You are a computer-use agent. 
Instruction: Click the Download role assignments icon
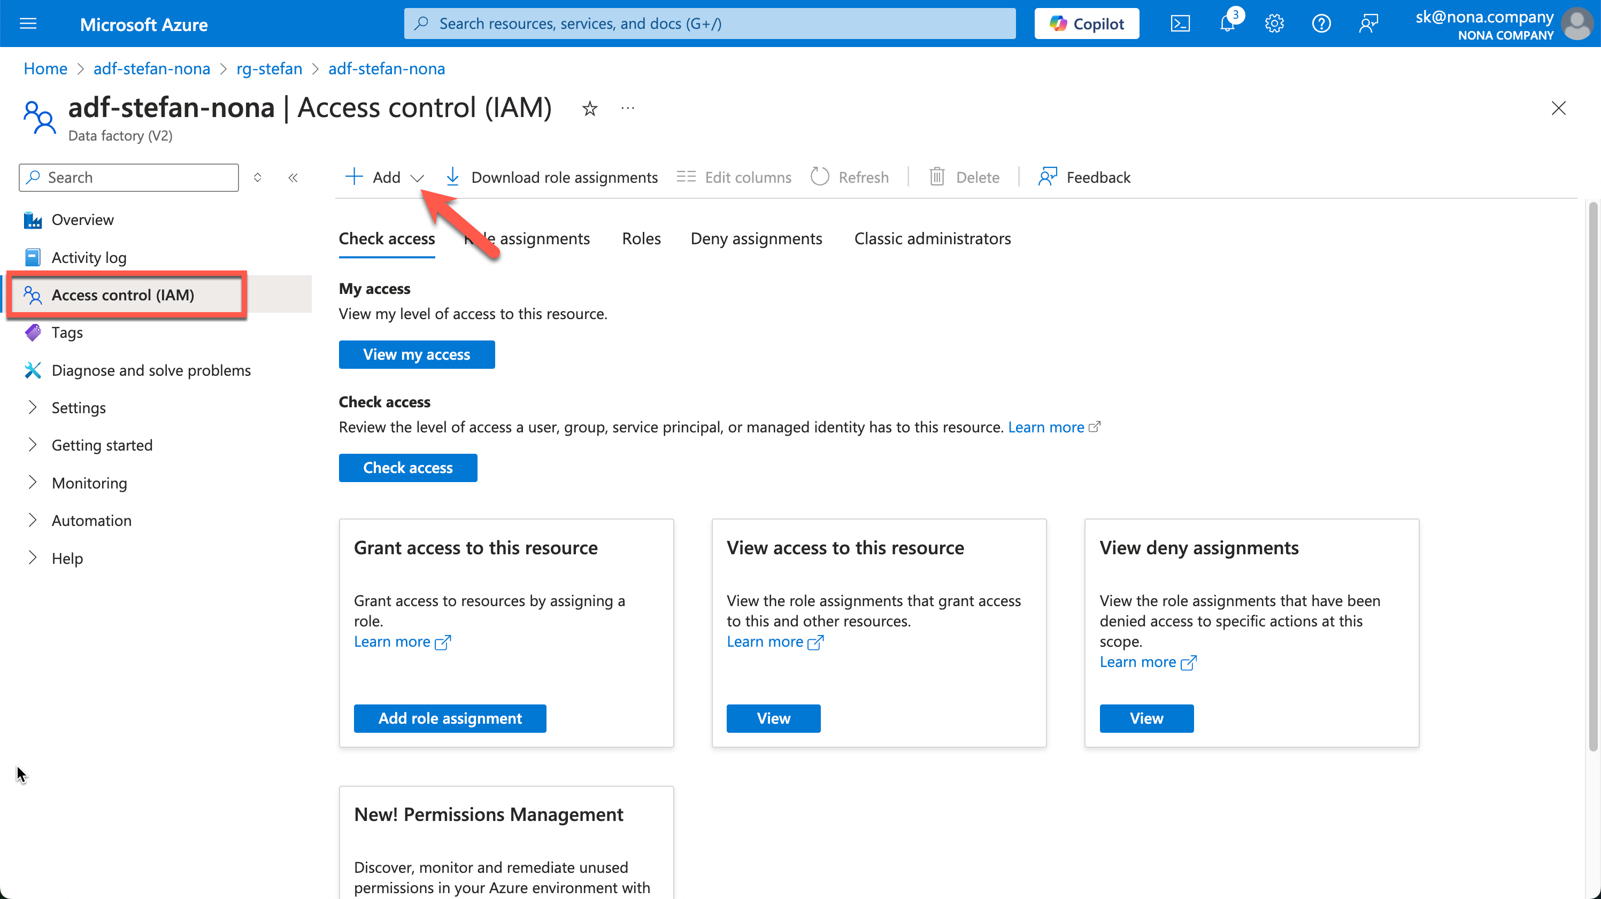click(x=452, y=177)
